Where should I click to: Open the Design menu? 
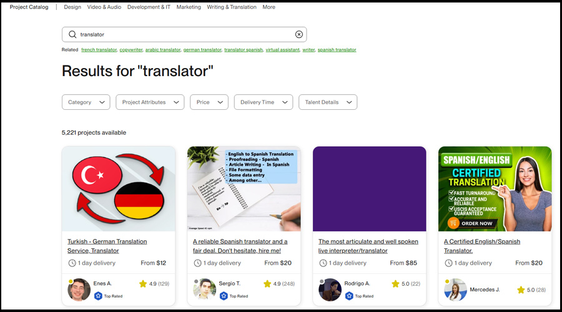[72, 7]
